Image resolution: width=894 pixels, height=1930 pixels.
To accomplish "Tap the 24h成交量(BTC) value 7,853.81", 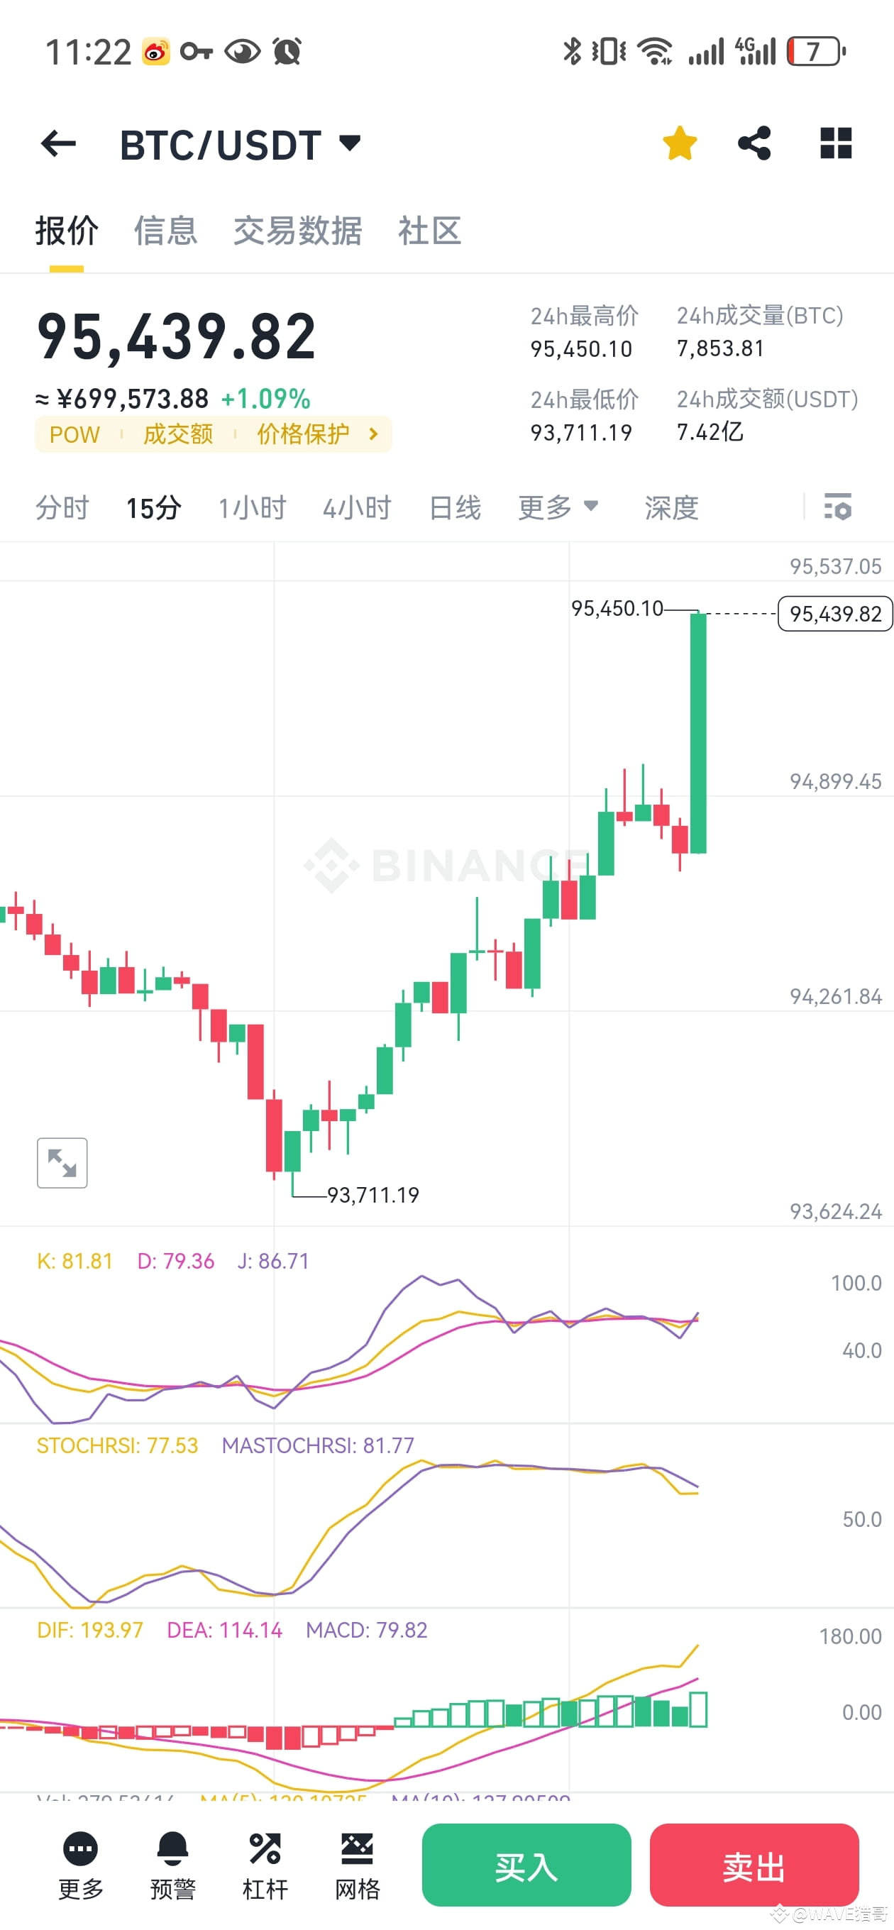I will coord(720,348).
